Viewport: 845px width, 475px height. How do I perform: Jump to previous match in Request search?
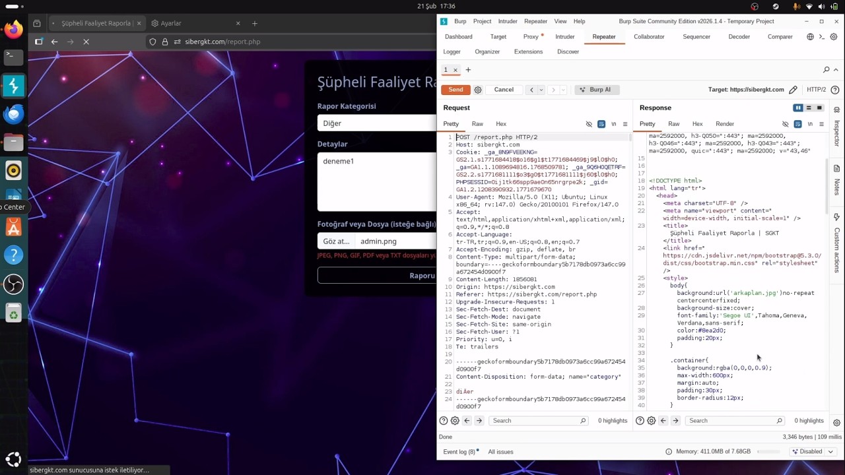pyautogui.click(x=467, y=421)
